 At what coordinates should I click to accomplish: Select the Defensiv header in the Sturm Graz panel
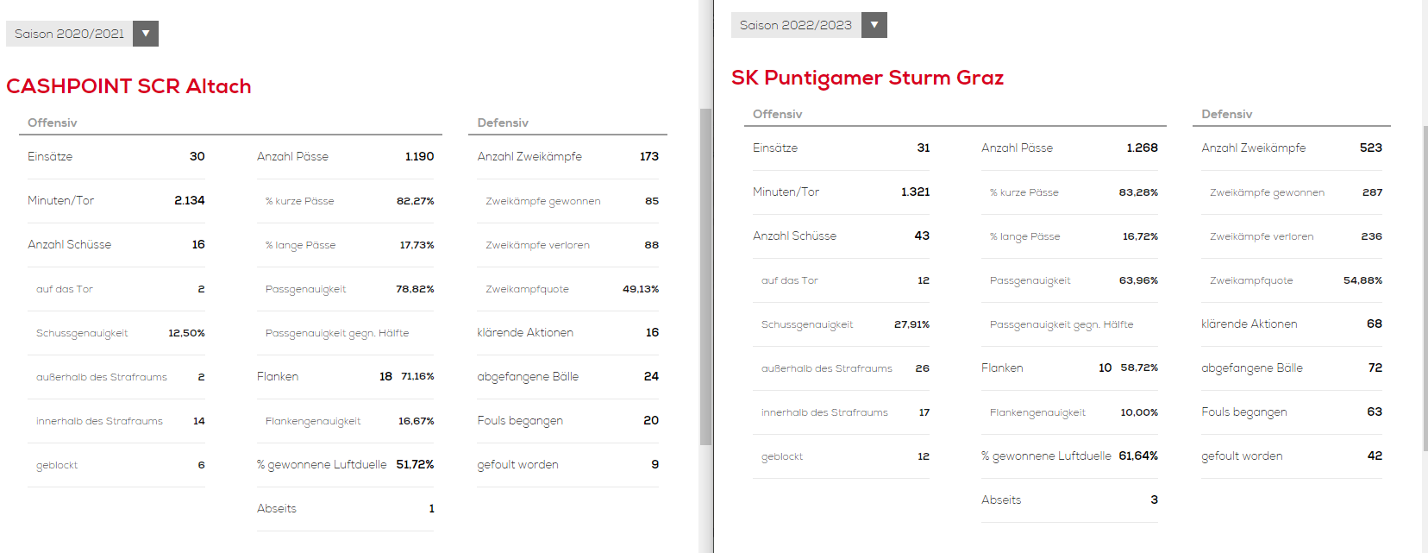tap(1227, 114)
